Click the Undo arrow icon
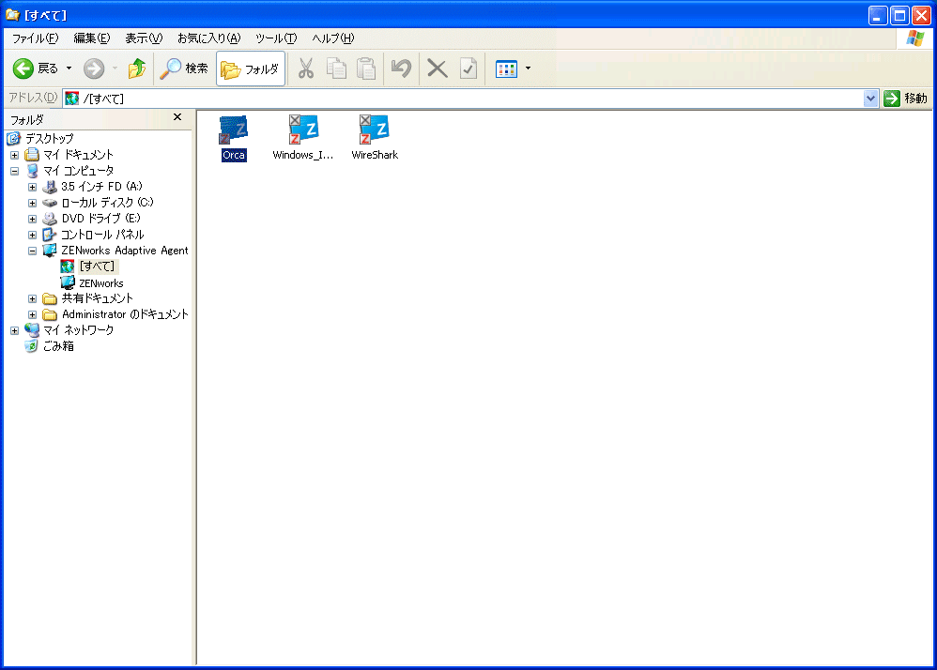 [402, 69]
